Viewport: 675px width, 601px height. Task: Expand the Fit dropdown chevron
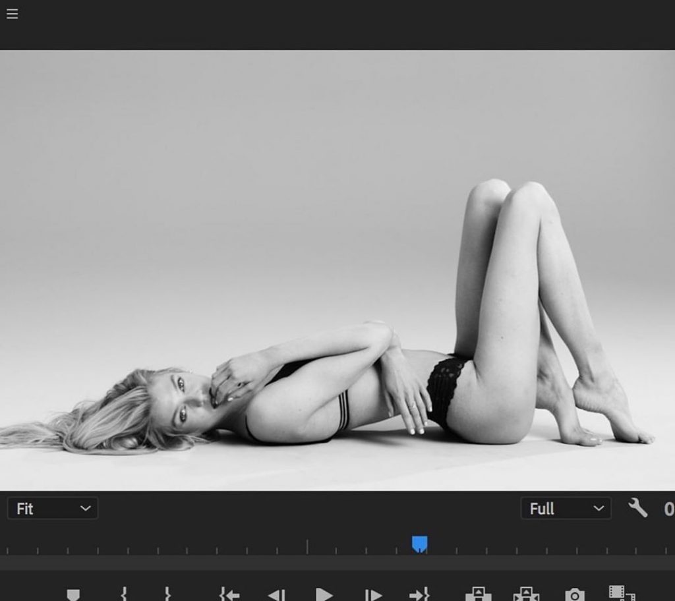84,508
